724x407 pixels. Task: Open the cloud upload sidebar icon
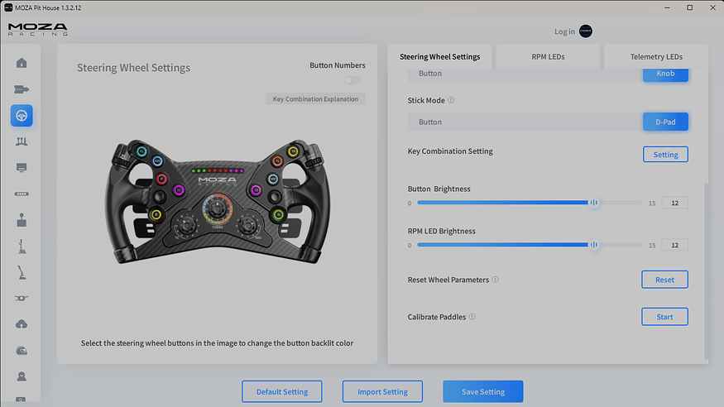click(22, 324)
